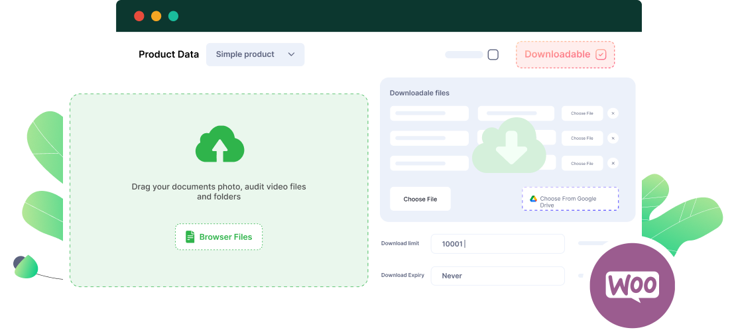736x336 pixels.
Task: Click the Downloadale files heading
Action: pos(419,93)
